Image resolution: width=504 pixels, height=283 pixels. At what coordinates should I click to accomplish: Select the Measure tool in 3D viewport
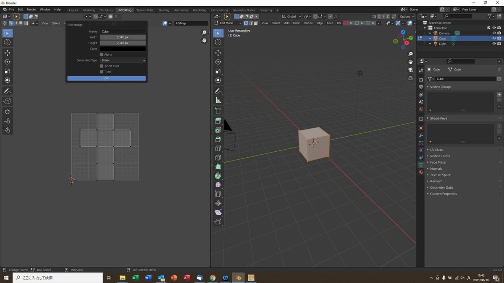[x=218, y=100]
